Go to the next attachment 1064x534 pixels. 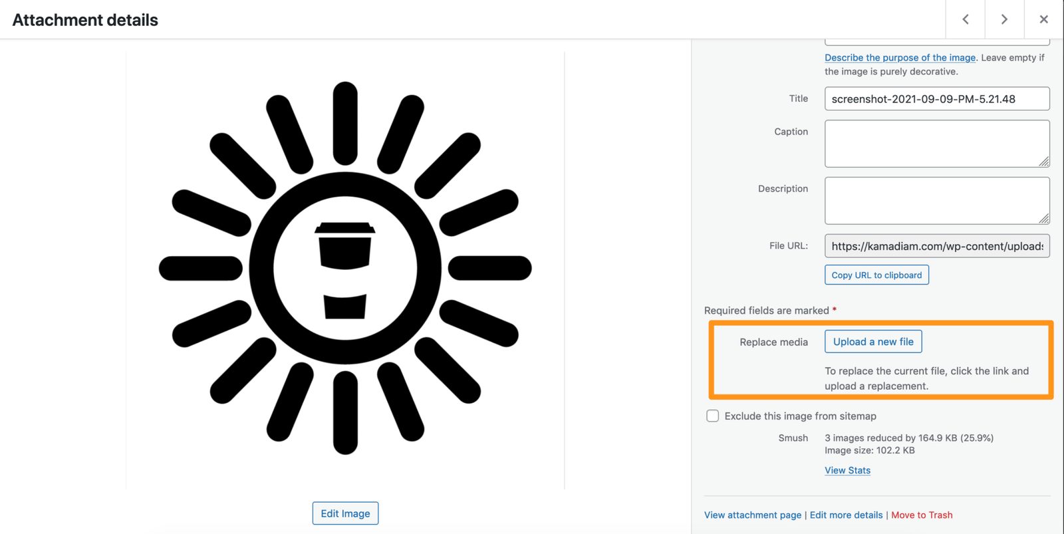click(x=1003, y=19)
